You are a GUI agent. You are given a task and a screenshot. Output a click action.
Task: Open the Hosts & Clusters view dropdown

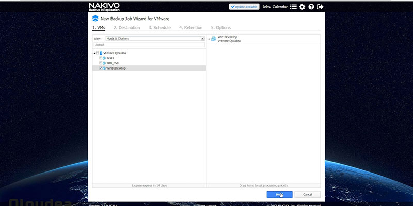(x=155, y=38)
